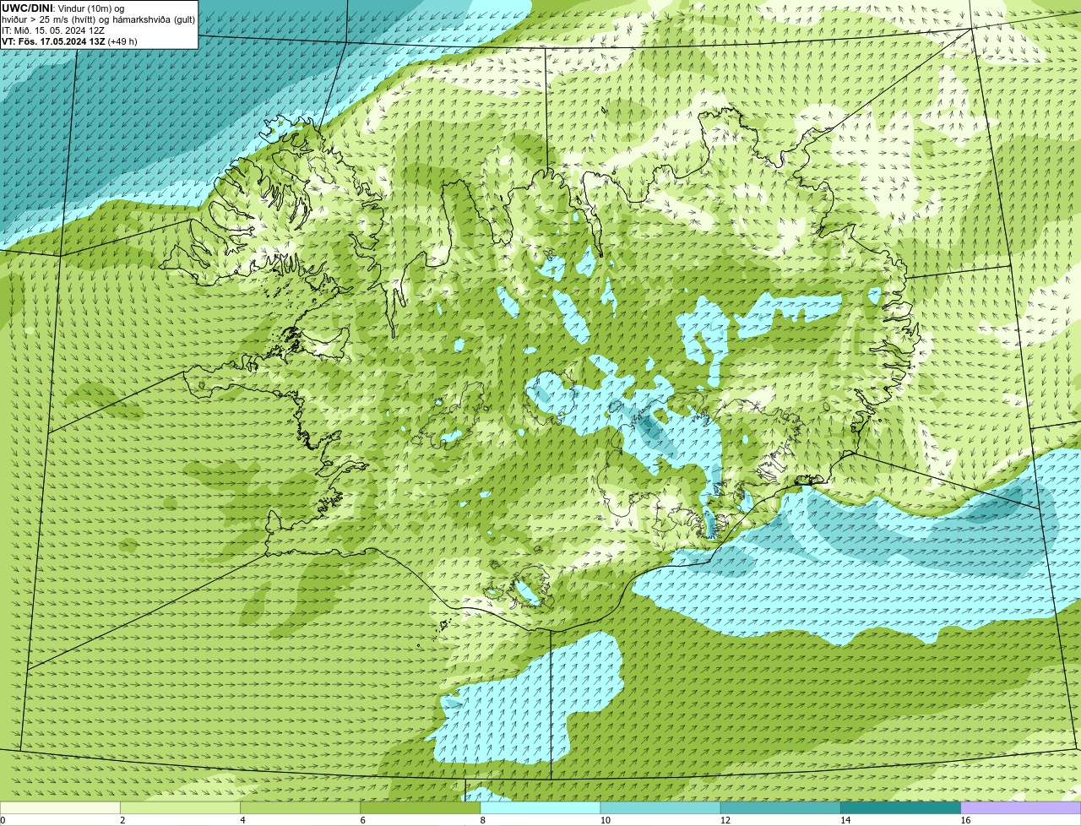
Task: Pick the 4–6 m/s green legend swatch
Action: pyautogui.click(x=300, y=807)
